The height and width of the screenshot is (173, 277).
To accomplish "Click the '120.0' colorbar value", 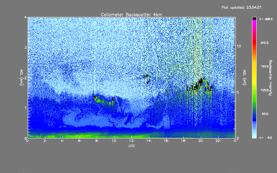I will [265, 90].
